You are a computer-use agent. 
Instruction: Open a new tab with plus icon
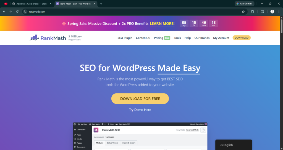click(x=101, y=4)
